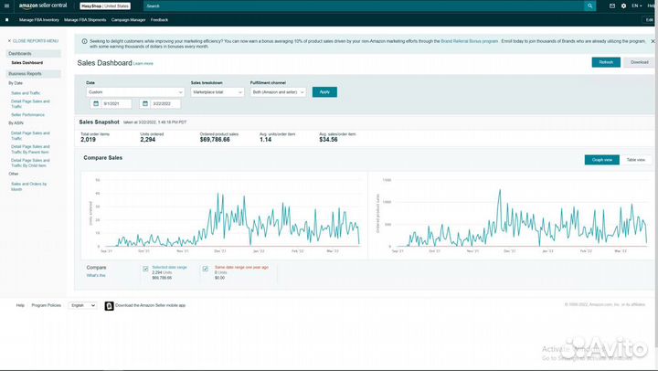The image size is (658, 371).
Task: Open the Brand Referral Bonus program link
Action: point(470,42)
